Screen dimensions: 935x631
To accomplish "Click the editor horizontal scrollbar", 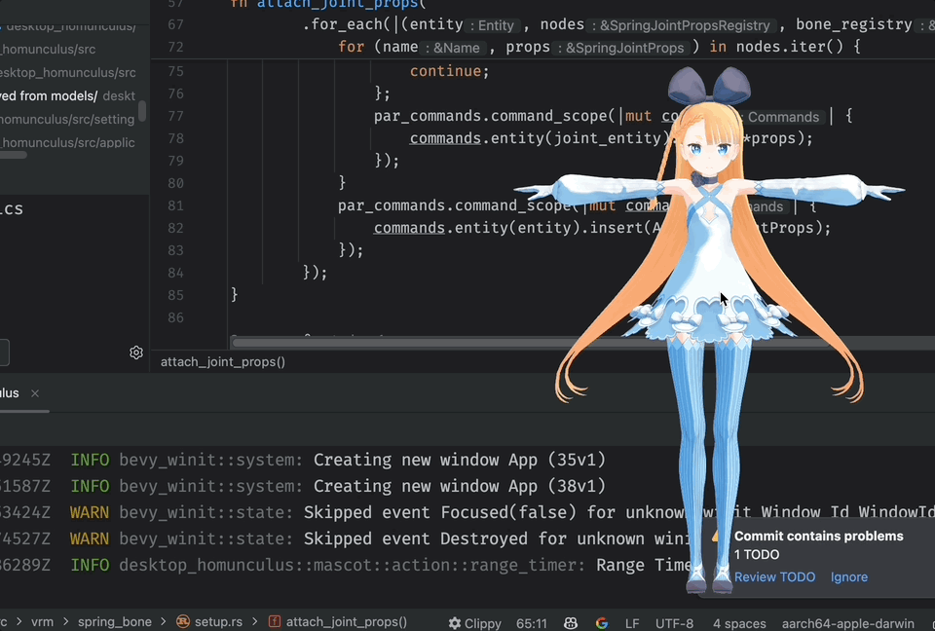I will tap(531, 342).
